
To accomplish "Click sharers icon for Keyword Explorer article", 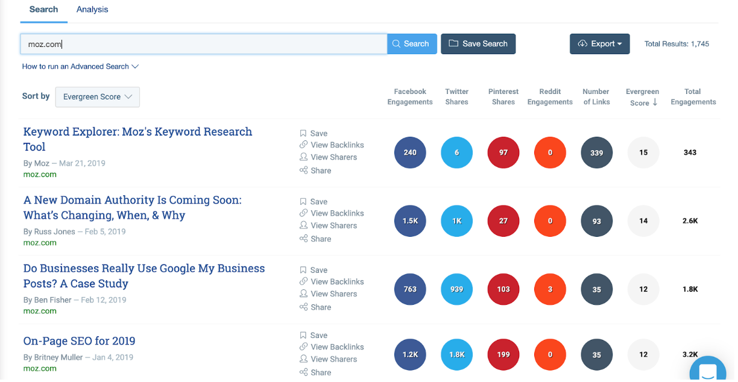I will pos(303,157).
